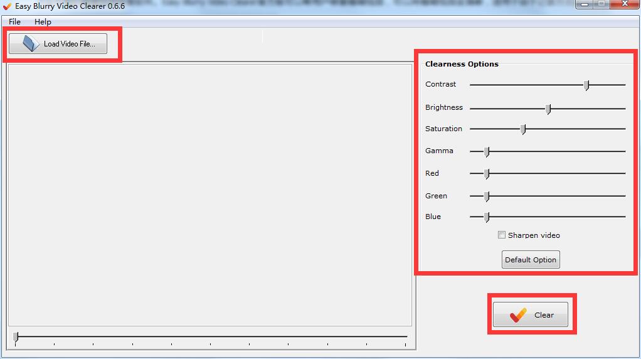Click the Blue slider handle
The image size is (641, 359).
point(487,217)
